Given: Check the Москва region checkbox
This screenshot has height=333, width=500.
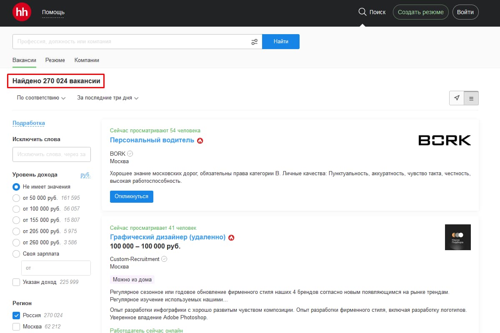Looking at the screenshot, I should [16, 327].
